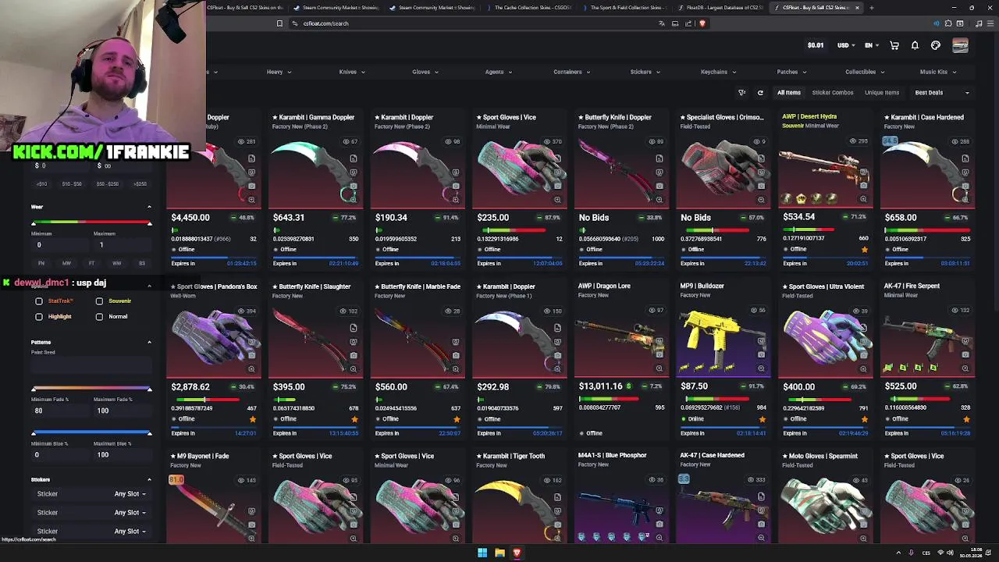Open File Explorer from taskbar
Image resolution: width=999 pixels, height=562 pixels.
coord(499,553)
